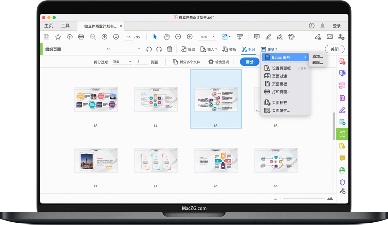
Task: Click the email envelope icon
Action: pos(330,37)
